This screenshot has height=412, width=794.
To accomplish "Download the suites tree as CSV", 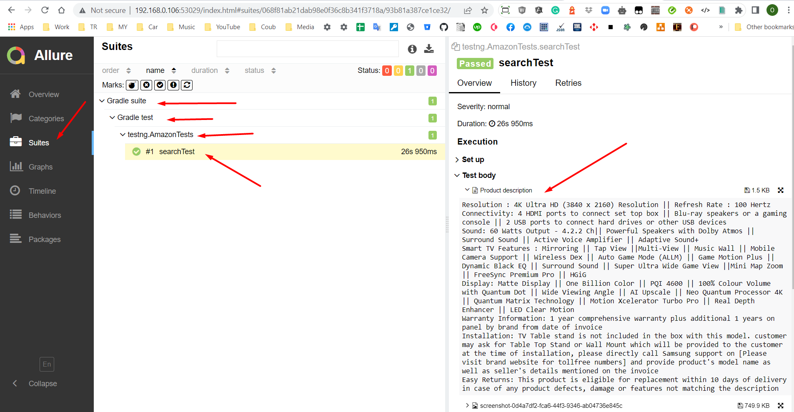I will click(429, 49).
